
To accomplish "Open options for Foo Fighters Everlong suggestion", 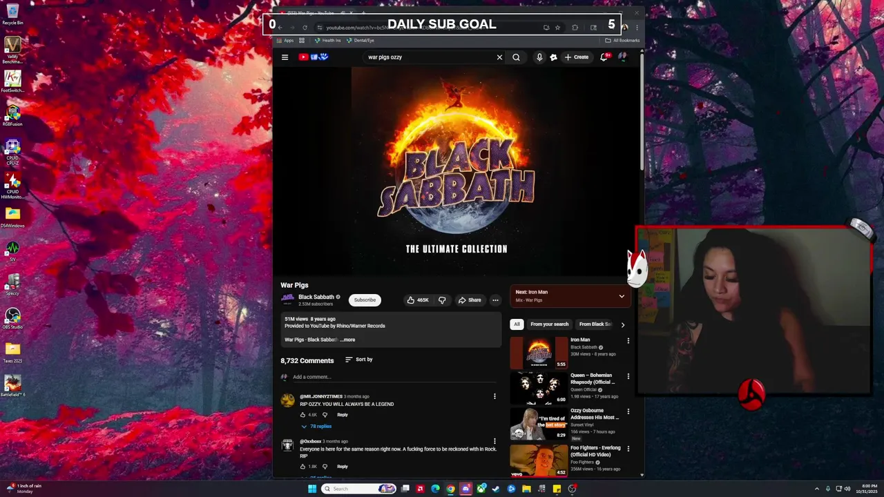I will pyautogui.click(x=628, y=449).
